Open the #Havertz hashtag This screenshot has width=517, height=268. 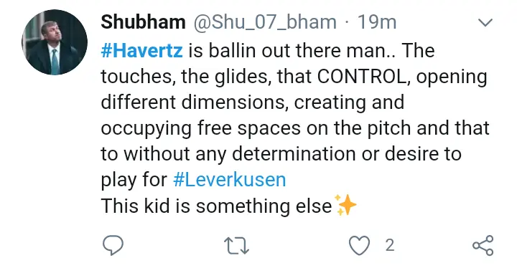[141, 51]
